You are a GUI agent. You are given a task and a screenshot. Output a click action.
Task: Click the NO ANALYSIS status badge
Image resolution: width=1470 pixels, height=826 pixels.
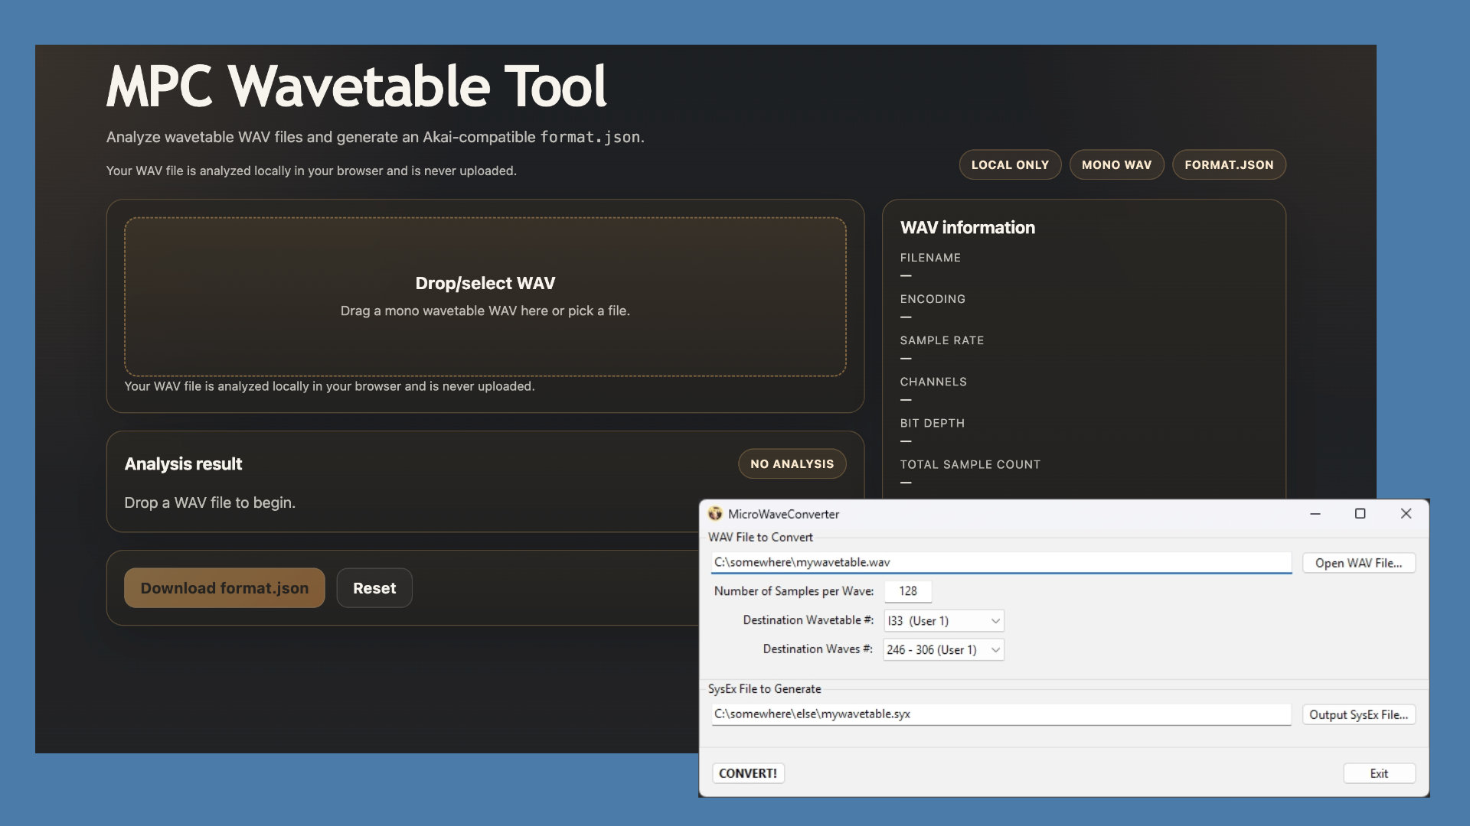point(792,464)
